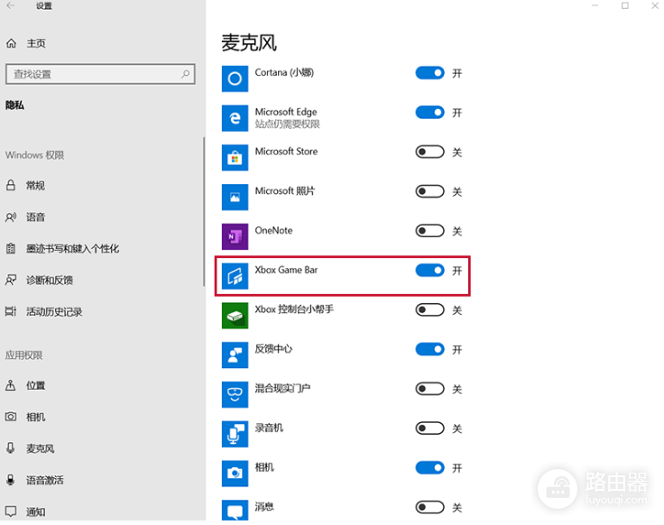Click the camera icon in sidebar

[x=11, y=417]
